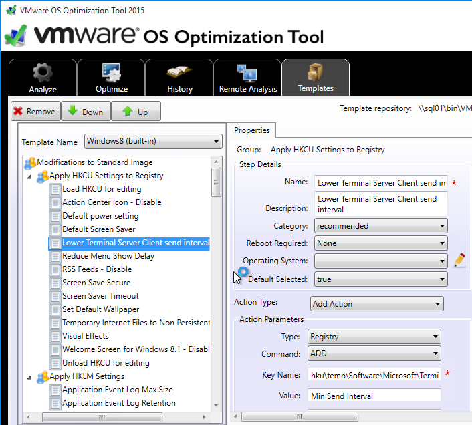The width and height of the screenshot is (472, 425).
Task: Select Modifications to Standard Image root node
Action: [x=95, y=162]
